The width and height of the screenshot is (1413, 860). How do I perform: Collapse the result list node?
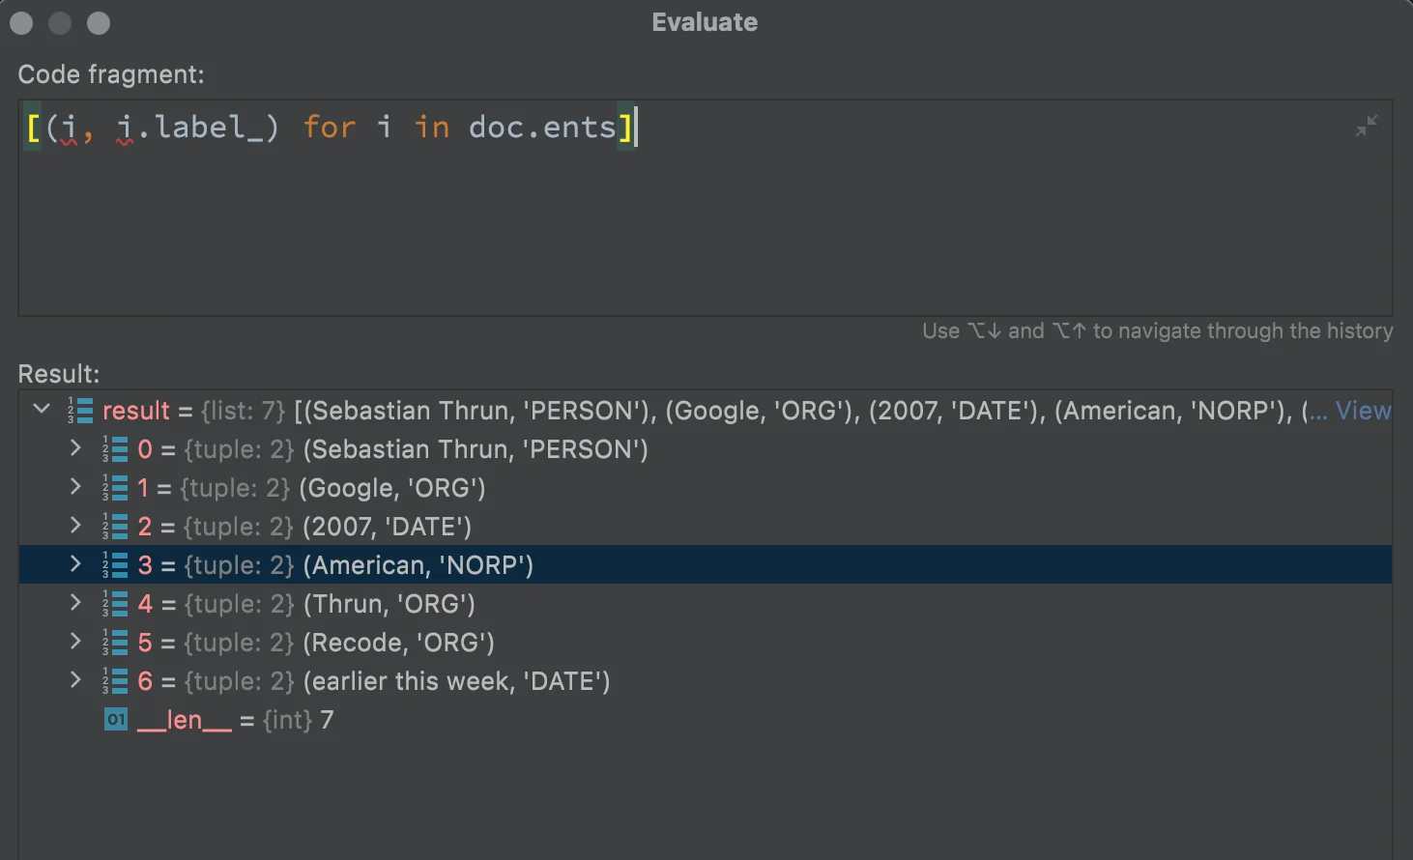(x=42, y=409)
